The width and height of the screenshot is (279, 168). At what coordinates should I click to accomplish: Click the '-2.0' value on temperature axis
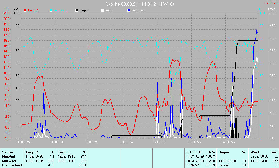tap(7, 138)
